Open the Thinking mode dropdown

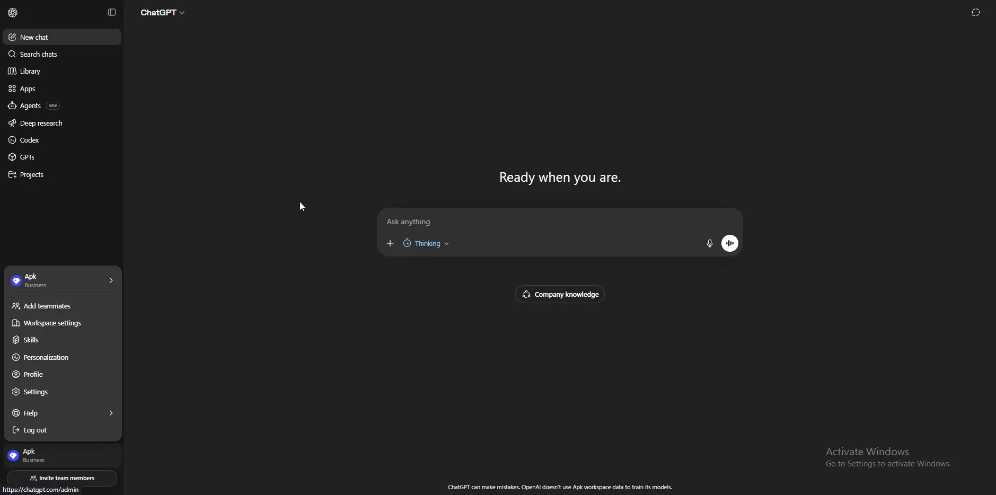tap(427, 243)
